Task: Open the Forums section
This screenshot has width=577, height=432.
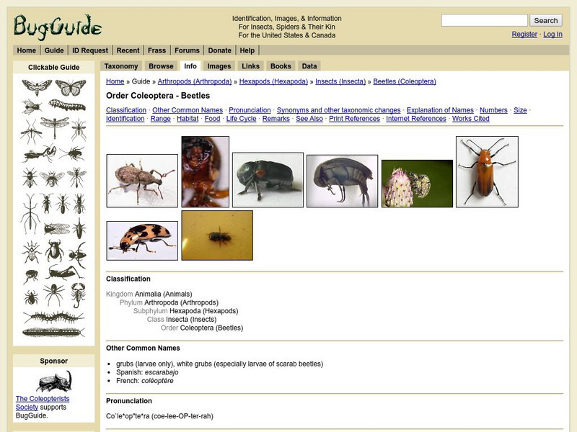Action: 188,50
